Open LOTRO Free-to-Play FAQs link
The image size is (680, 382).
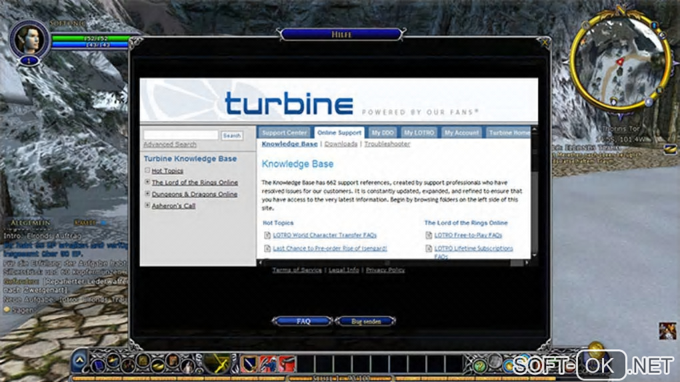pos(469,235)
